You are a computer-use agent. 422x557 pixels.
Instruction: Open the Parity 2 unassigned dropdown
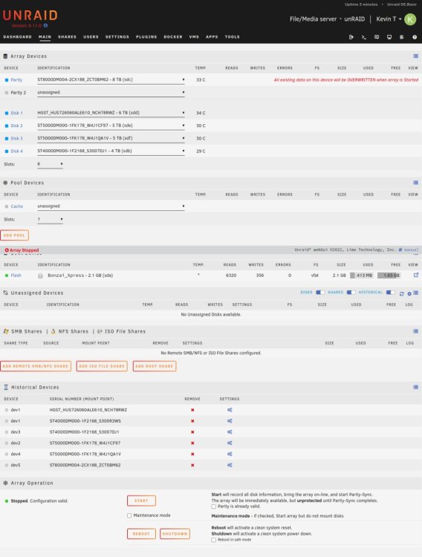[x=111, y=92]
